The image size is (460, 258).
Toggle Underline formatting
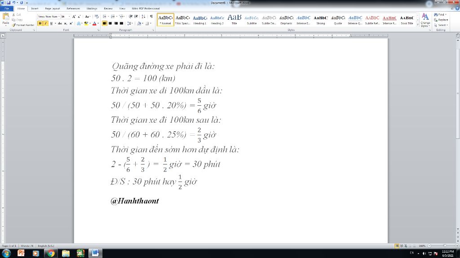51,23
